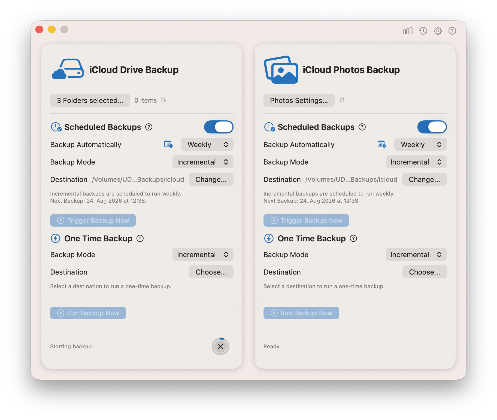Open One Time Backup Mode dropdown for Drive
The width and height of the screenshot is (497, 420).
point(203,255)
